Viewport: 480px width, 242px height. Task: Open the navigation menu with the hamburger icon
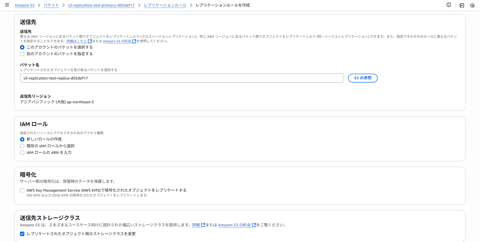click(x=7, y=4)
